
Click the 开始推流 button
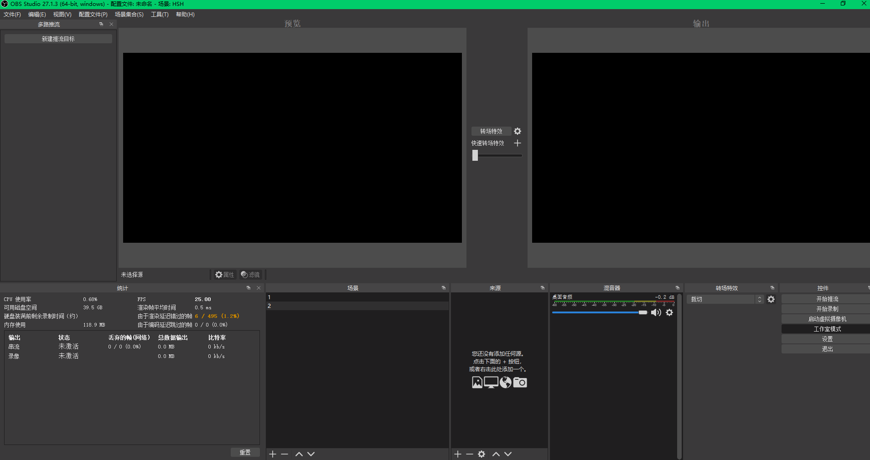coord(827,299)
